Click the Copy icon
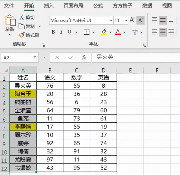Viewport: 180px width, 175px height. pos(21,26)
